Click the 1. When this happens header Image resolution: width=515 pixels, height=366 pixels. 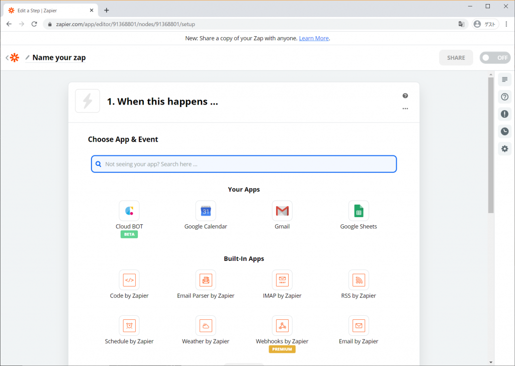click(162, 102)
